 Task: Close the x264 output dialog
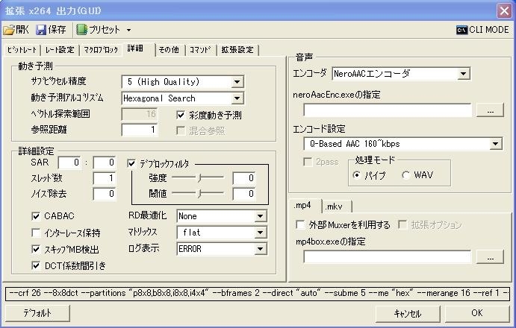(504, 11)
